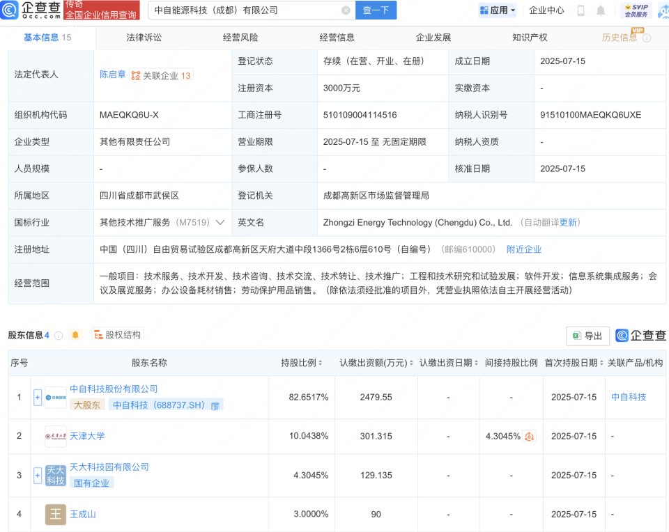This screenshot has width=669, height=532.
Task: Open SVIP member service icon
Action: [x=636, y=10]
